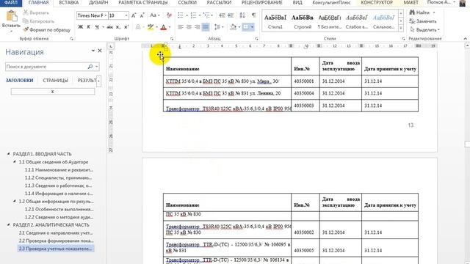Pick the yellow text highlight color
Image resolution: width=470 pixels, height=264 pixels.
pos(151,27)
